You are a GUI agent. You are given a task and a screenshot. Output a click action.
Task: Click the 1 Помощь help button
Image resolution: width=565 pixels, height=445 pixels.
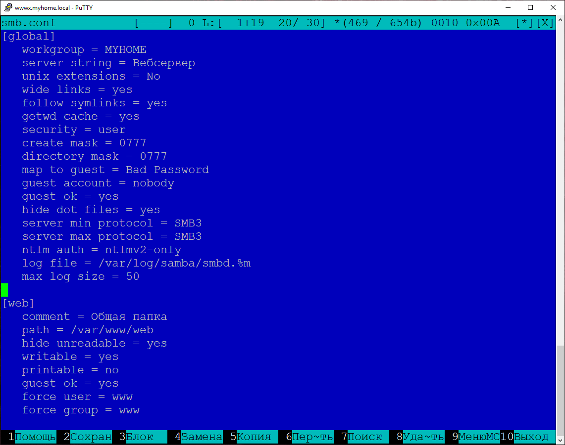click(32, 437)
